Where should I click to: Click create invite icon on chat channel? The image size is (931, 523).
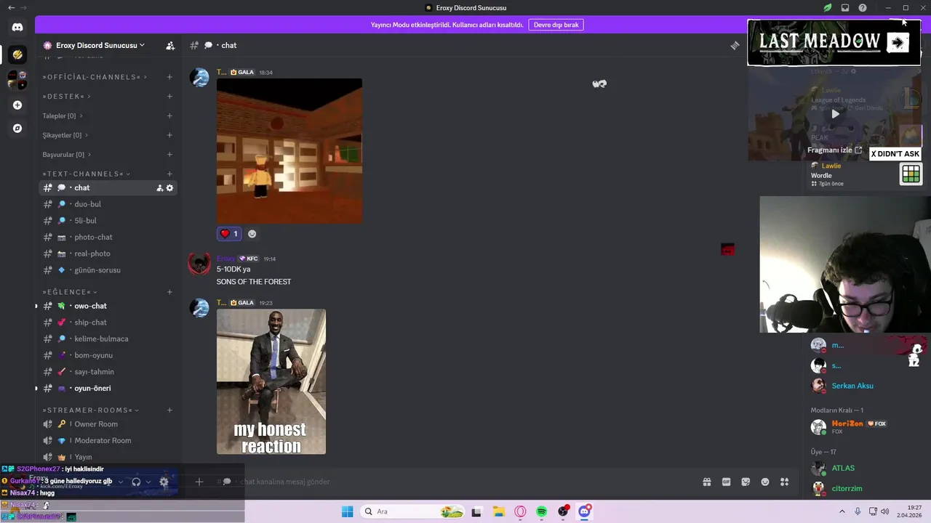point(160,188)
